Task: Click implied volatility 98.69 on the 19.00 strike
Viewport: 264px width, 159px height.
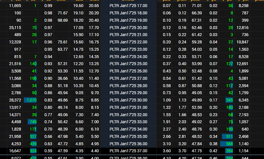Action: pyautogui.click(x=63, y=21)
